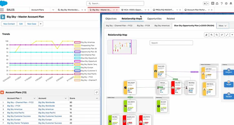The image size is (234, 125).
Task: Refresh the Relationship Map
Action: tap(222, 35)
